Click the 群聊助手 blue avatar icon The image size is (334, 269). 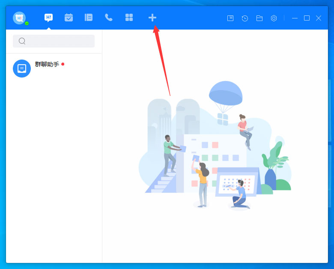tap(22, 69)
